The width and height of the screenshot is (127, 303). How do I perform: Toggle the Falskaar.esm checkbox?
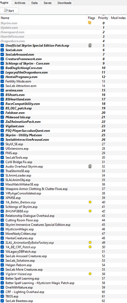tap(2, 113)
